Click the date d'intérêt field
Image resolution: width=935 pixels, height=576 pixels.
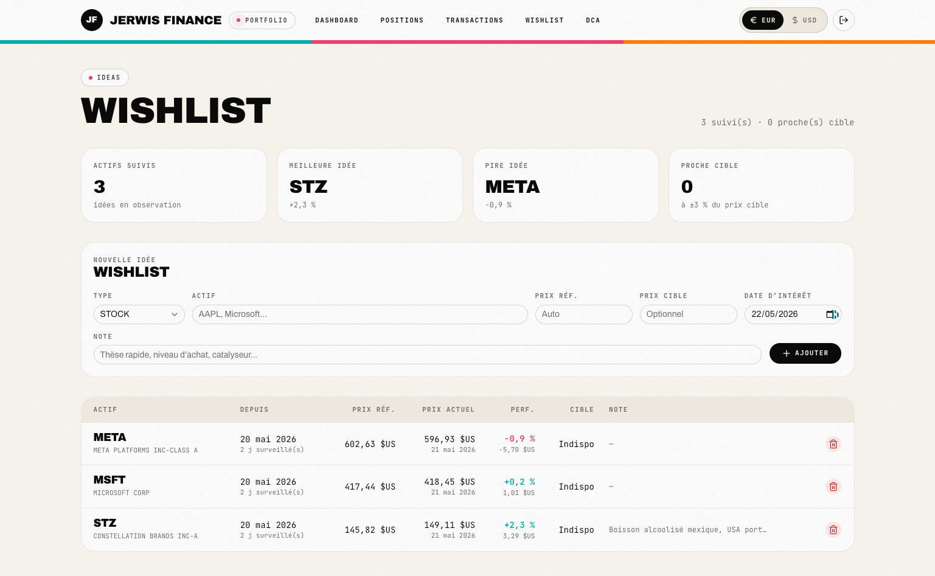pos(793,314)
